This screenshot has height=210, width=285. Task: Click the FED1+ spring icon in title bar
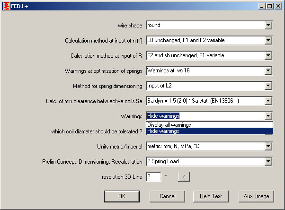(6, 6)
